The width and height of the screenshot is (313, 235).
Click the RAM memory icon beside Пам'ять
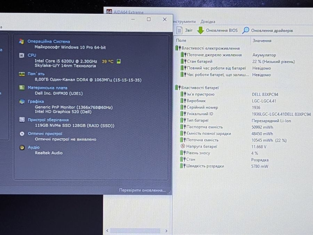(x=22, y=74)
